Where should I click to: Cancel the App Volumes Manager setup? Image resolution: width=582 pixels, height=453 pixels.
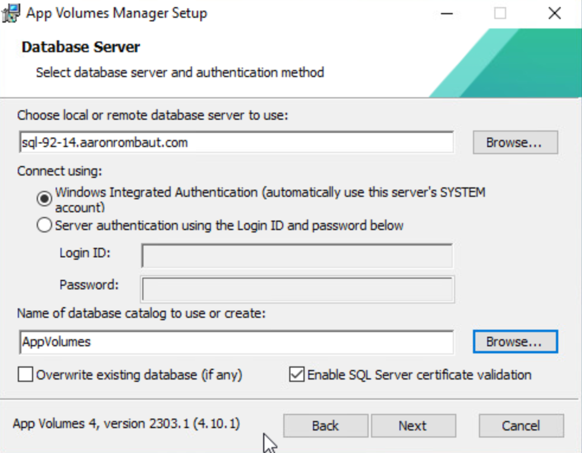(x=521, y=426)
